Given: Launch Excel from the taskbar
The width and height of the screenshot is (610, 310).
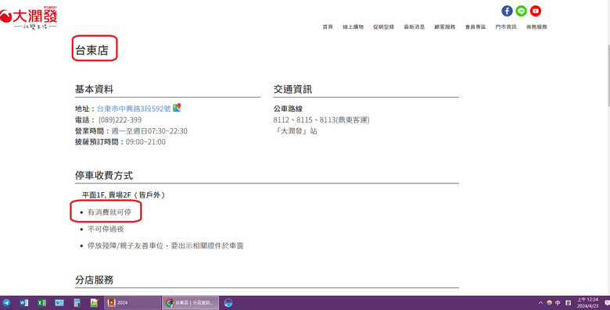Looking at the screenshot, I should pyautogui.click(x=41, y=303).
